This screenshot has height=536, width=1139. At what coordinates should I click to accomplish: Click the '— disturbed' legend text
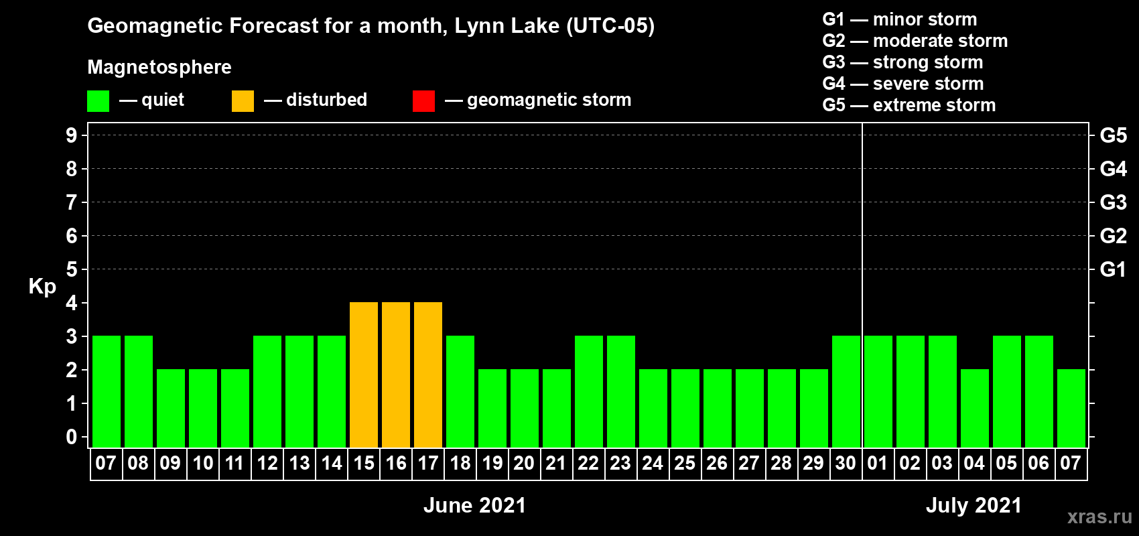coord(316,100)
